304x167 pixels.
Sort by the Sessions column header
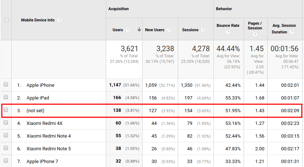click(x=190, y=30)
